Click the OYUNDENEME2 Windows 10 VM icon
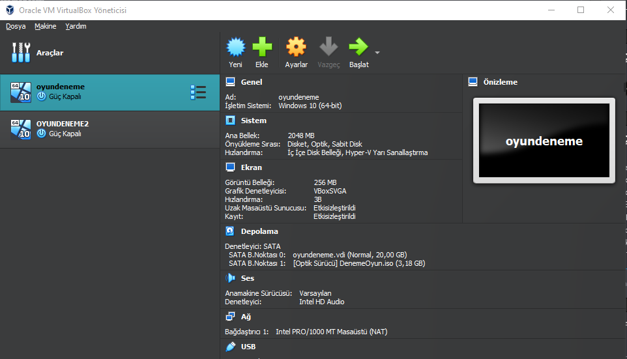The height and width of the screenshot is (359, 627). coord(21,129)
